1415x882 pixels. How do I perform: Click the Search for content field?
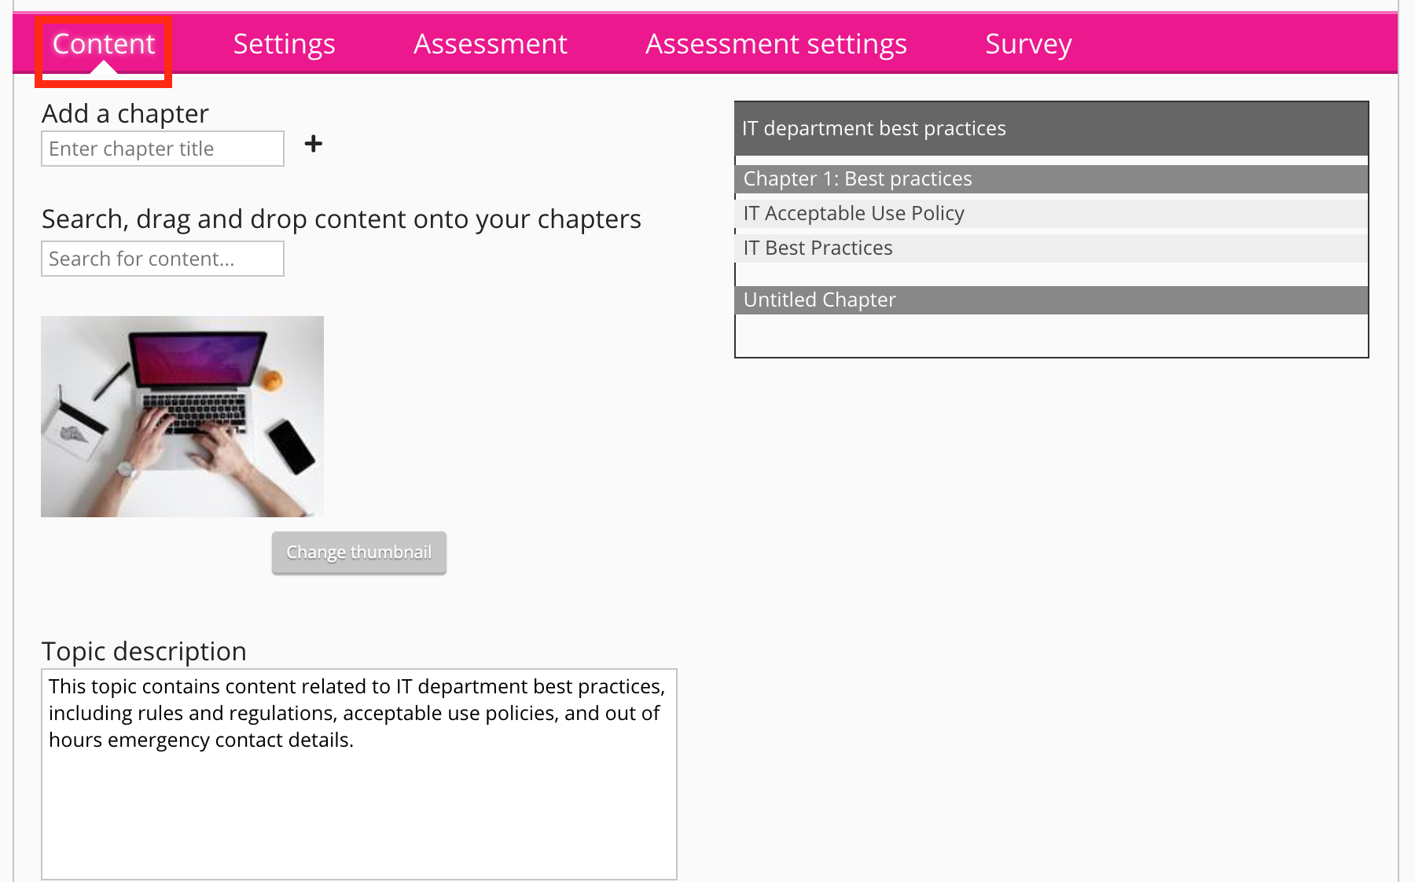163,259
